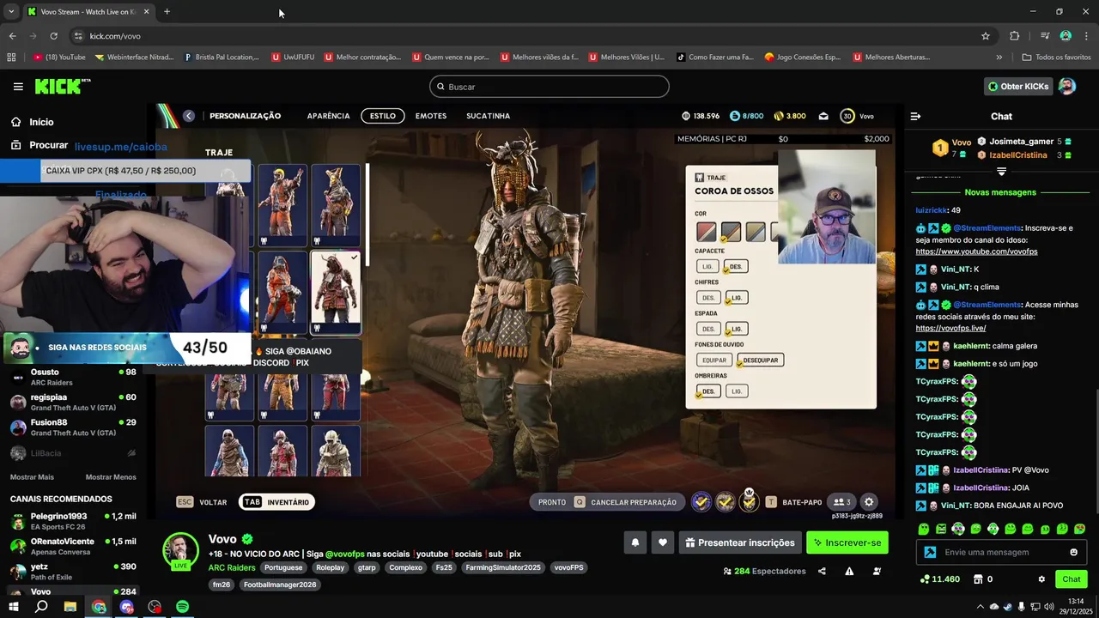
Task: Switch to APARÊNCIA tab in game
Action: (328, 116)
